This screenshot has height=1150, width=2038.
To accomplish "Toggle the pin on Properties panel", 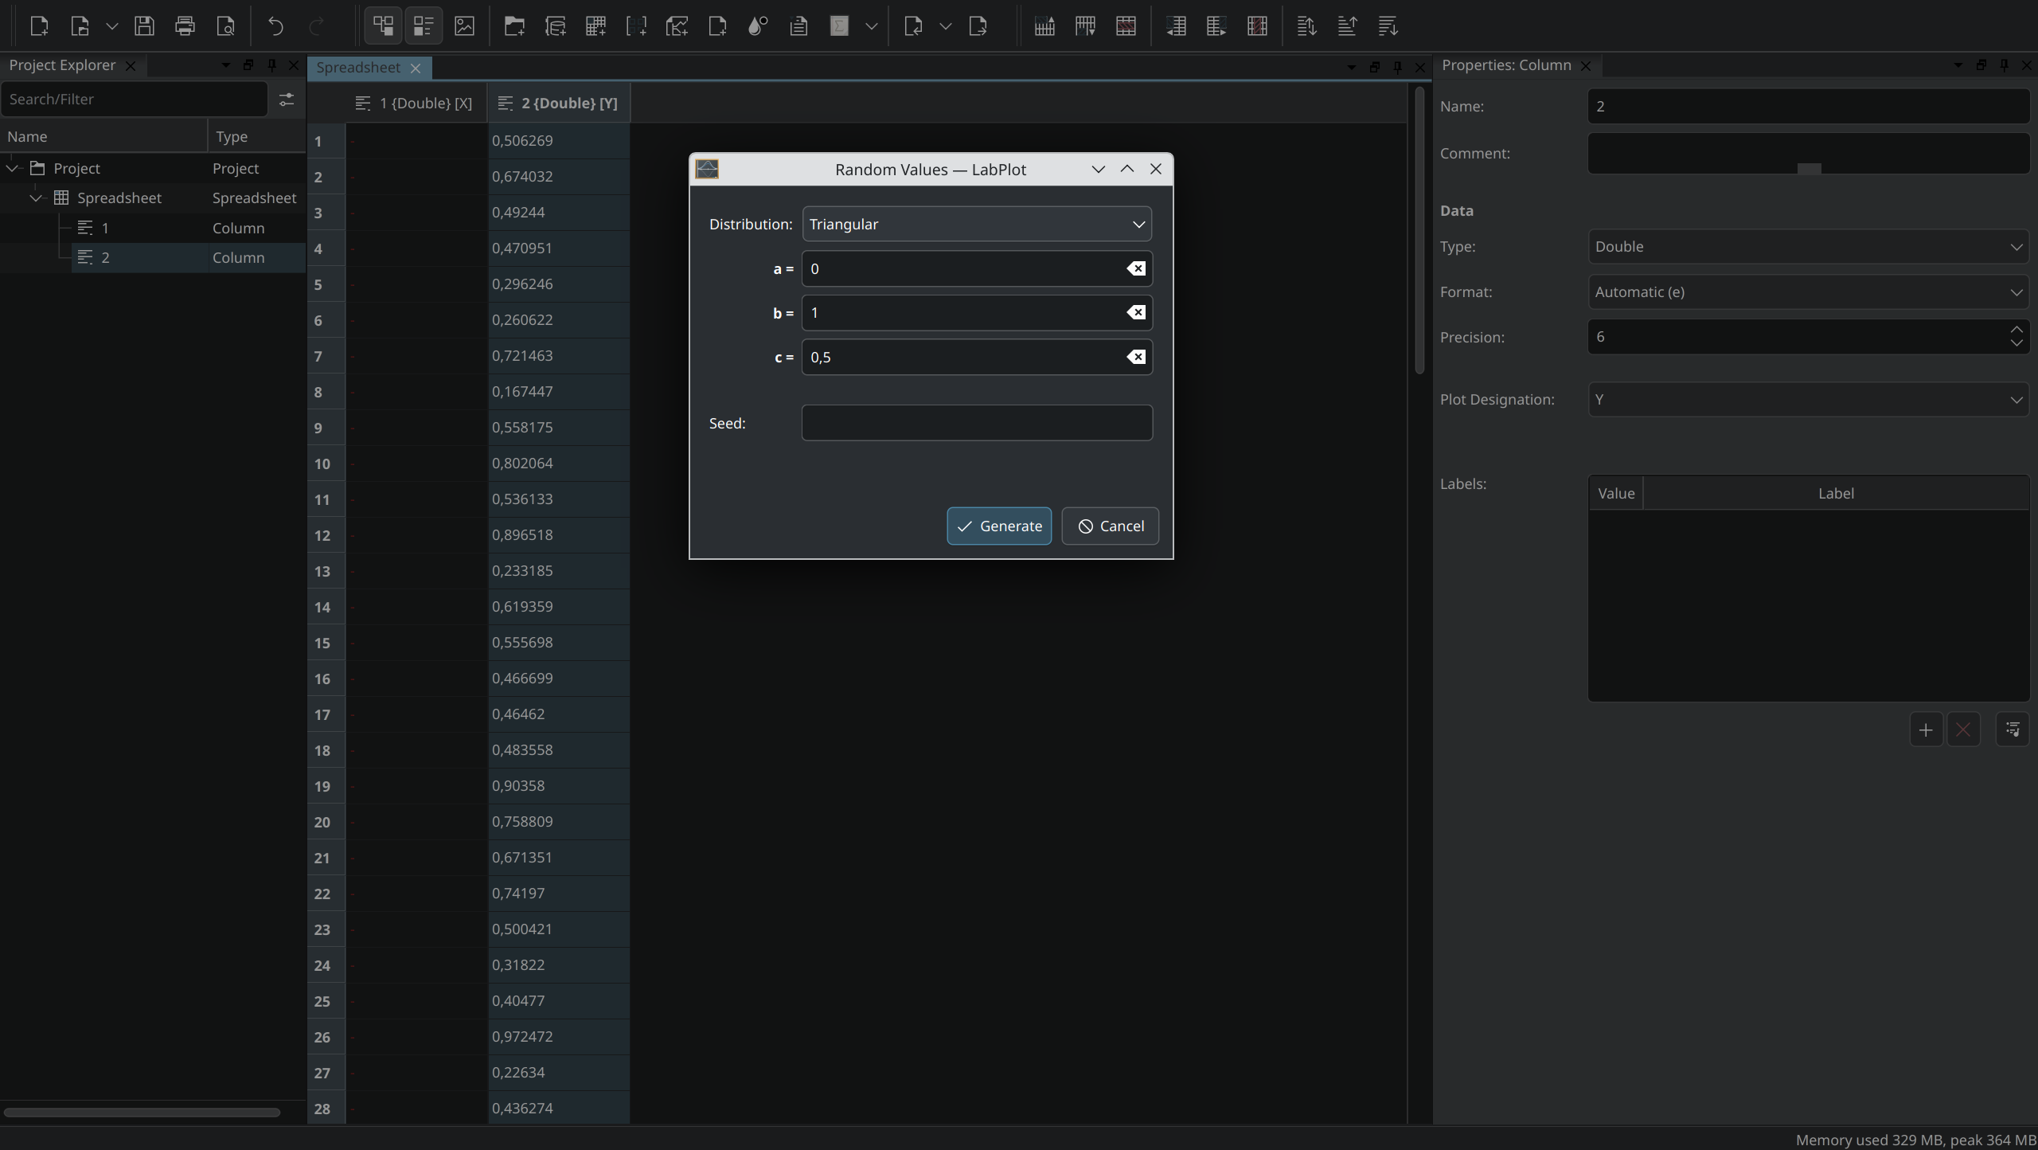I will [x=2003, y=66].
